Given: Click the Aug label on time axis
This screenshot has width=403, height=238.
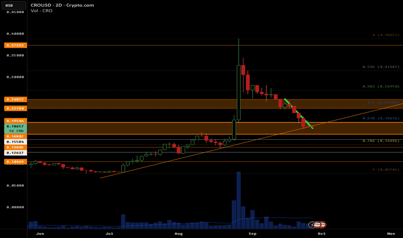Looking at the screenshot, I should pyautogui.click(x=178, y=234).
